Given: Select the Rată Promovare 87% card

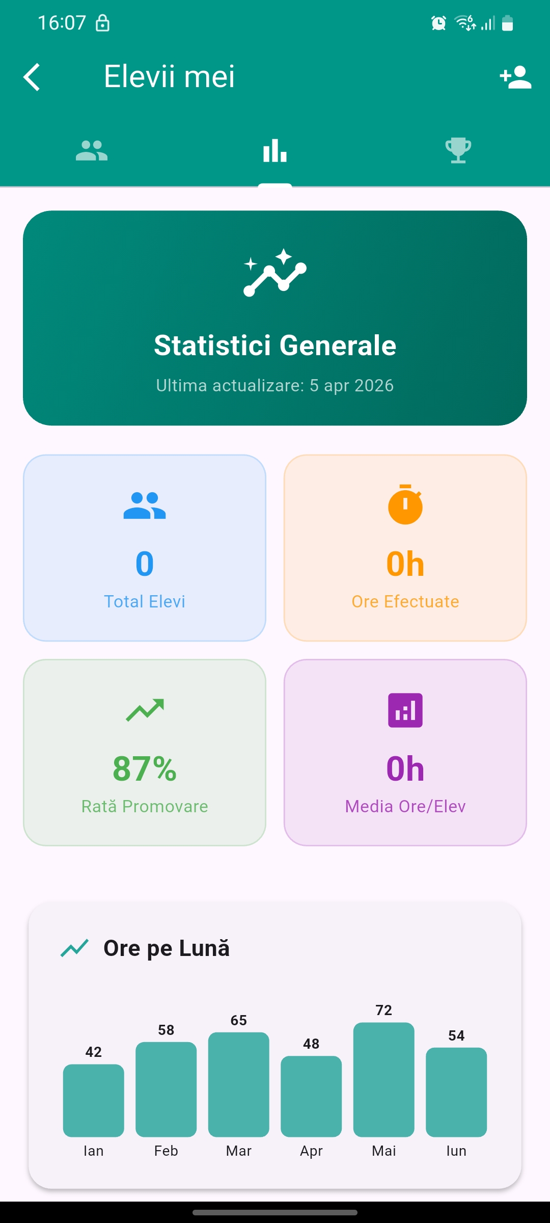Looking at the screenshot, I should pos(145,753).
